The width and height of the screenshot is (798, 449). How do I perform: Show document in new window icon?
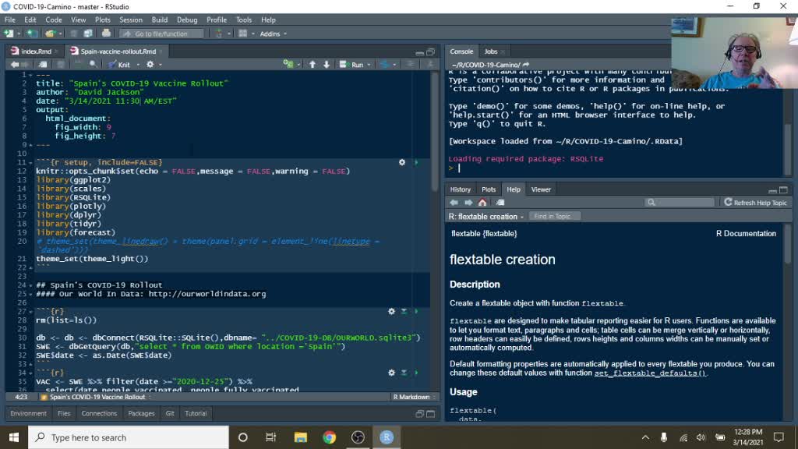[x=43, y=65]
